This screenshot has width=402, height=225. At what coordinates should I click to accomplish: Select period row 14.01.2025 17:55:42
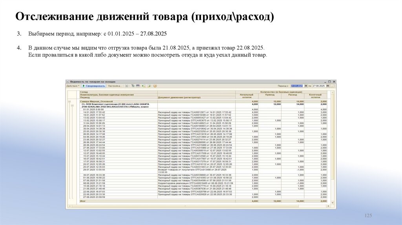[204, 112]
